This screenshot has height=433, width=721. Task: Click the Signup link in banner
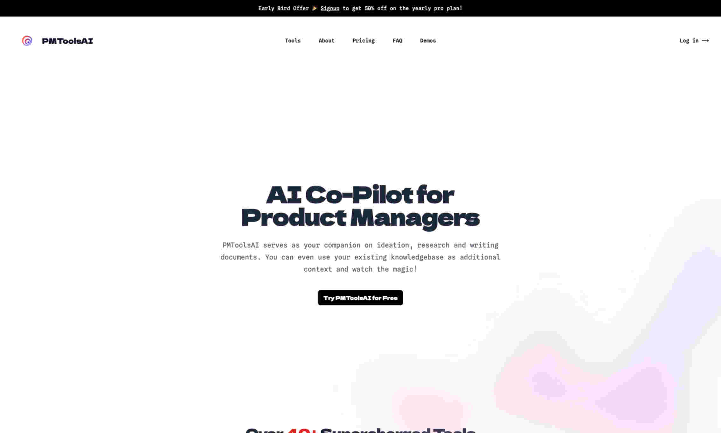[329, 8]
